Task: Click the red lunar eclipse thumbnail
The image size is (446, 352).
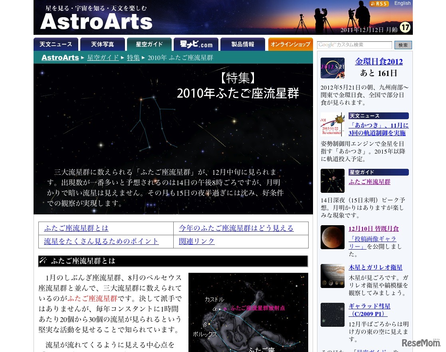Action: click(332, 237)
